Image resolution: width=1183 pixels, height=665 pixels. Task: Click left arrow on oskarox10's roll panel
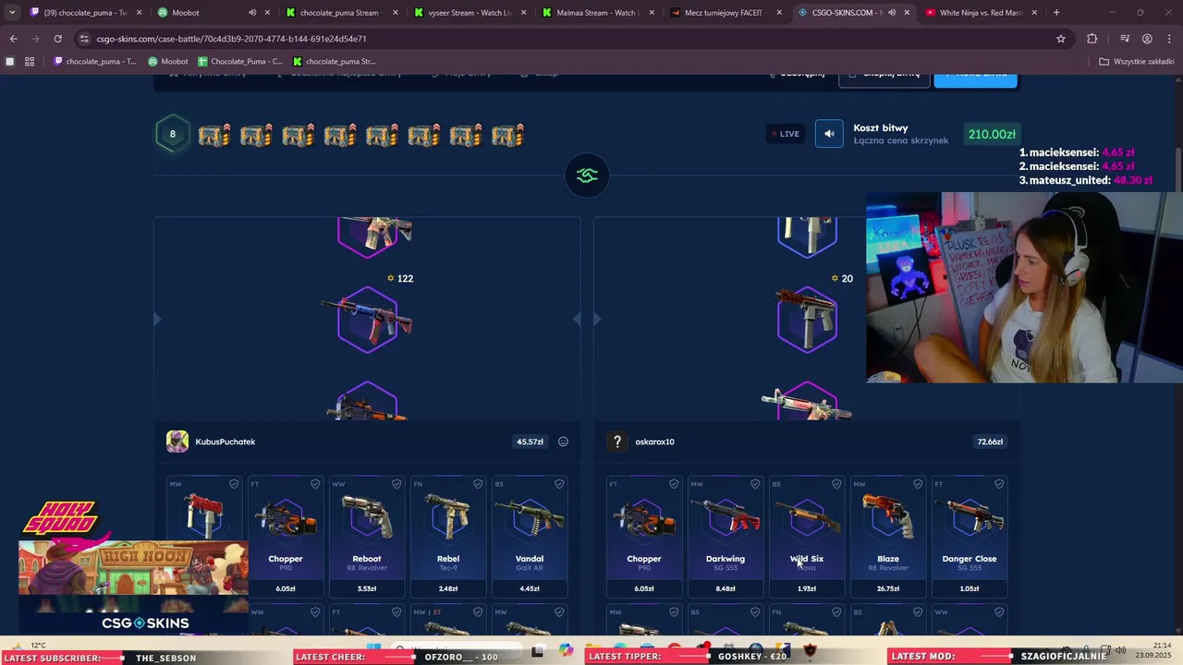pos(596,320)
